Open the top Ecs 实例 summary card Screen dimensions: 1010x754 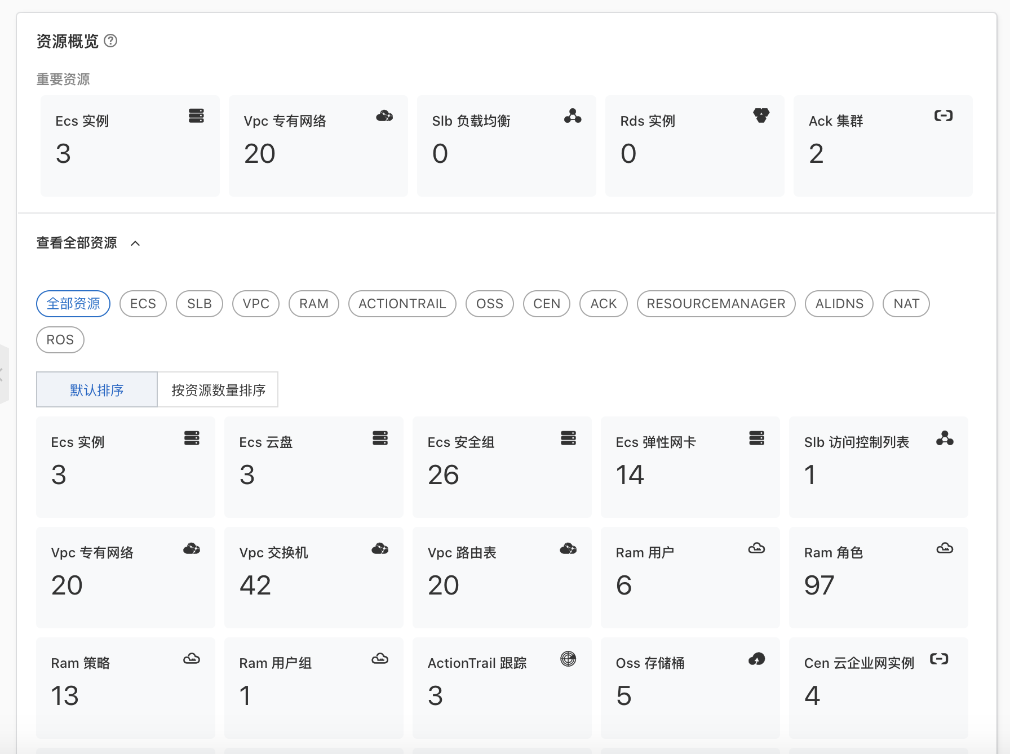click(x=130, y=146)
